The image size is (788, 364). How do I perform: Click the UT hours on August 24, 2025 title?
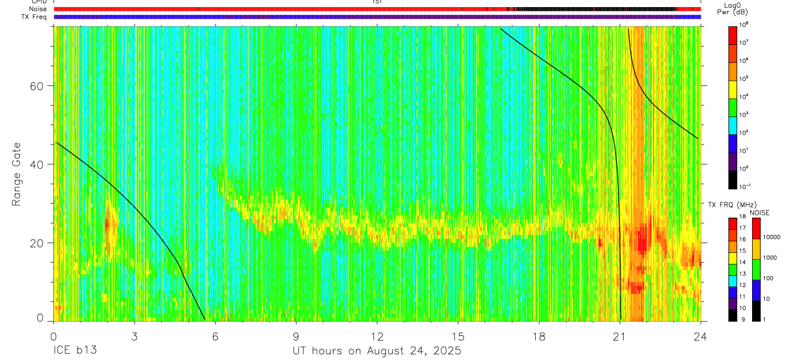[x=377, y=351]
